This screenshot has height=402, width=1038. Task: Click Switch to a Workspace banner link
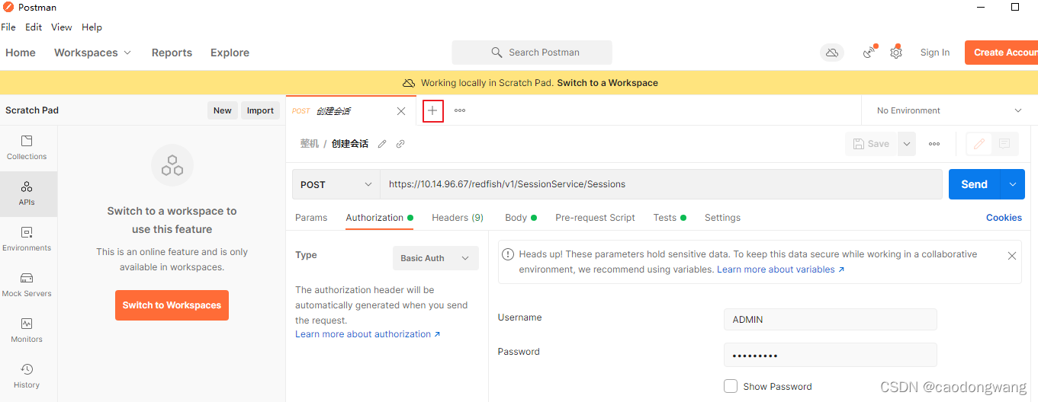pyautogui.click(x=607, y=82)
